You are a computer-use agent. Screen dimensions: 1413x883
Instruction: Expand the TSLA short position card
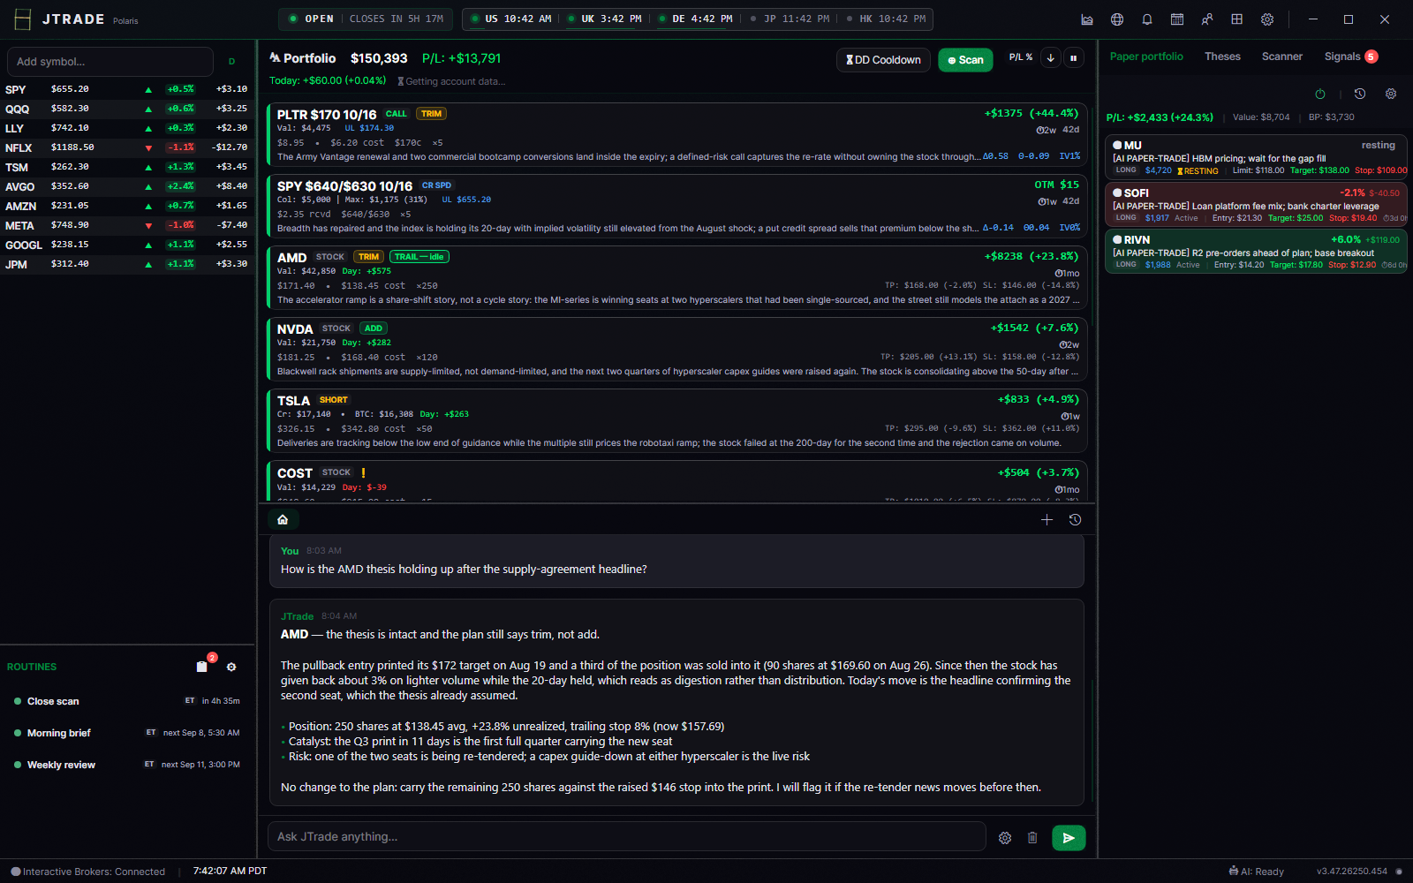coord(676,421)
